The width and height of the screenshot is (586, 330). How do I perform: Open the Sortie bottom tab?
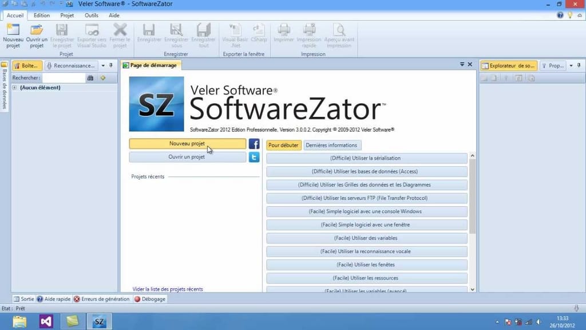click(x=23, y=299)
